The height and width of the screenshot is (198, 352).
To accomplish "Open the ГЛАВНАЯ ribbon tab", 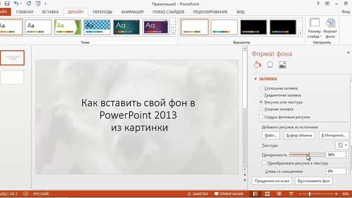I will click(x=25, y=12).
